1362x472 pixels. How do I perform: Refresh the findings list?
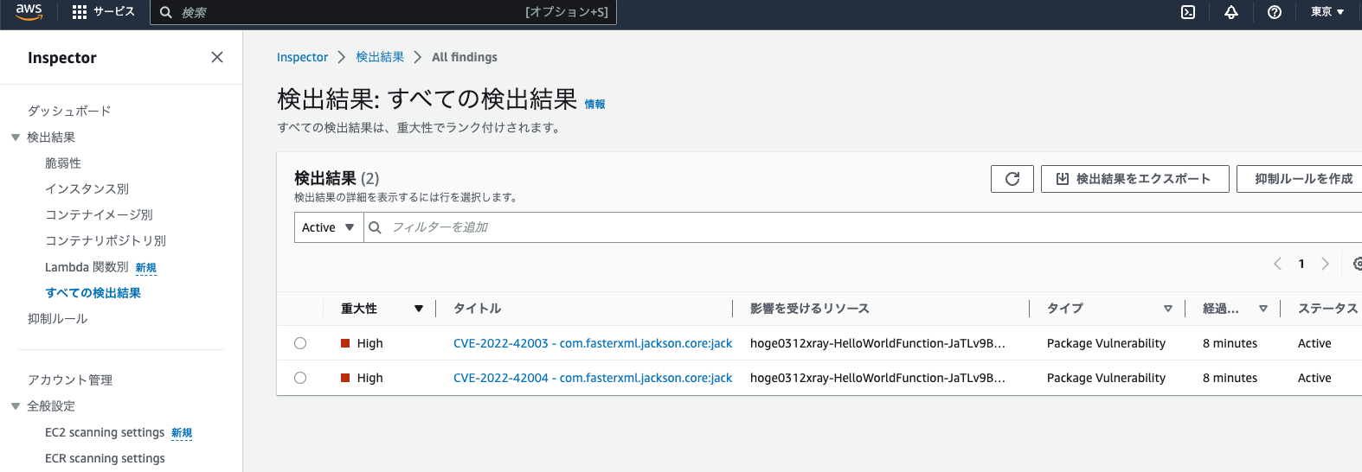click(1012, 179)
